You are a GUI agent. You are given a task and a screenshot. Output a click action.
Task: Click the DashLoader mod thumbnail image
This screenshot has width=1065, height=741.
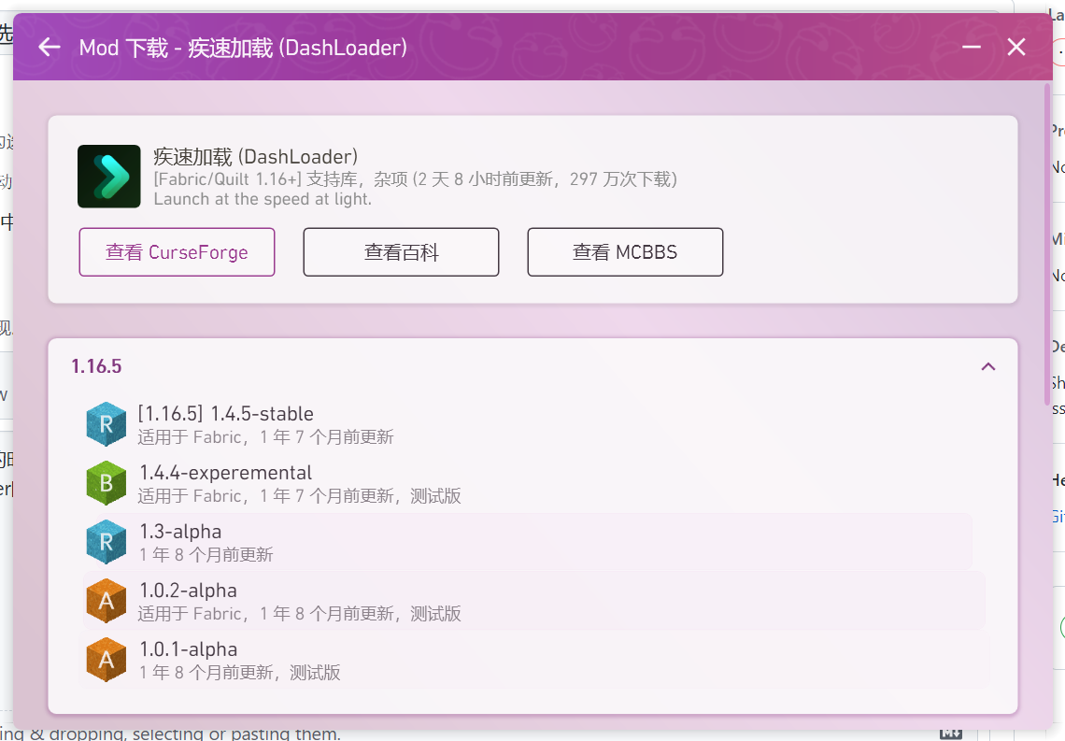(x=108, y=176)
